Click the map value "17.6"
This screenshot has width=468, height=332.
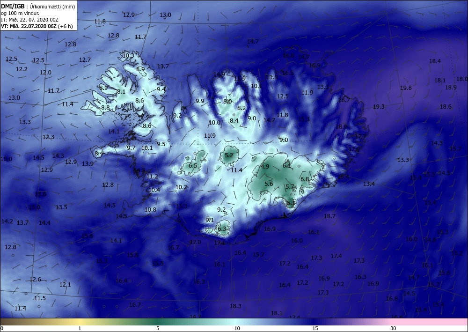[x=354, y=149]
